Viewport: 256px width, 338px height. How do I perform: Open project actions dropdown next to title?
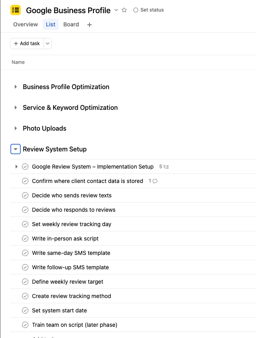(116, 10)
